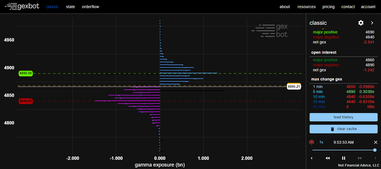Screen dimensions: 381x169
Task: Open the account page
Action: coord(368,7)
